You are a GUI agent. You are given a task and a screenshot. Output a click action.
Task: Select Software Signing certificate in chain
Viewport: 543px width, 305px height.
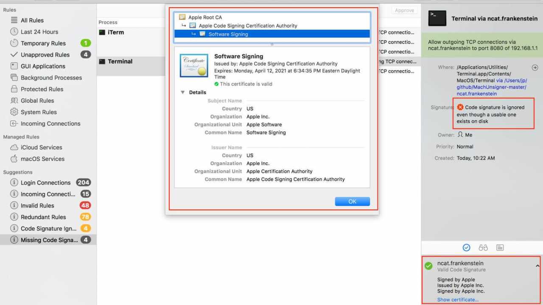click(x=271, y=34)
